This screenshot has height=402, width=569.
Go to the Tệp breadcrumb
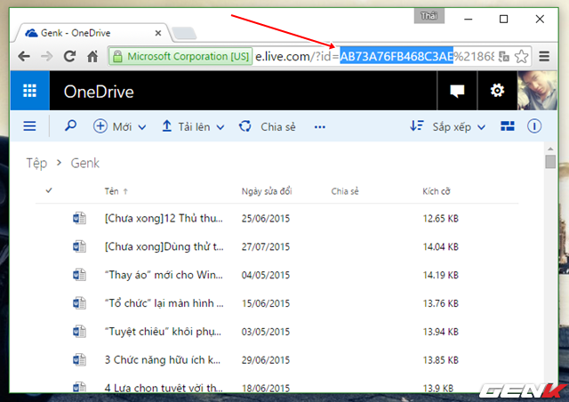(x=36, y=163)
